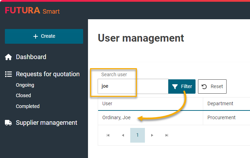Select the Closed requests submenu item
Viewport: 250px width, 158px height.
[x=23, y=95]
